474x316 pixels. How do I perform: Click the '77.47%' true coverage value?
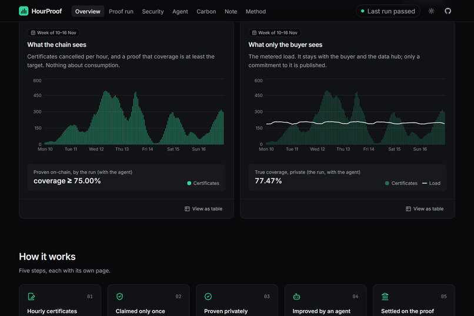click(268, 181)
